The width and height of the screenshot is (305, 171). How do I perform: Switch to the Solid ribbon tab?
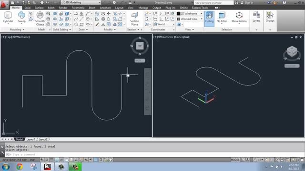[x=28, y=8]
